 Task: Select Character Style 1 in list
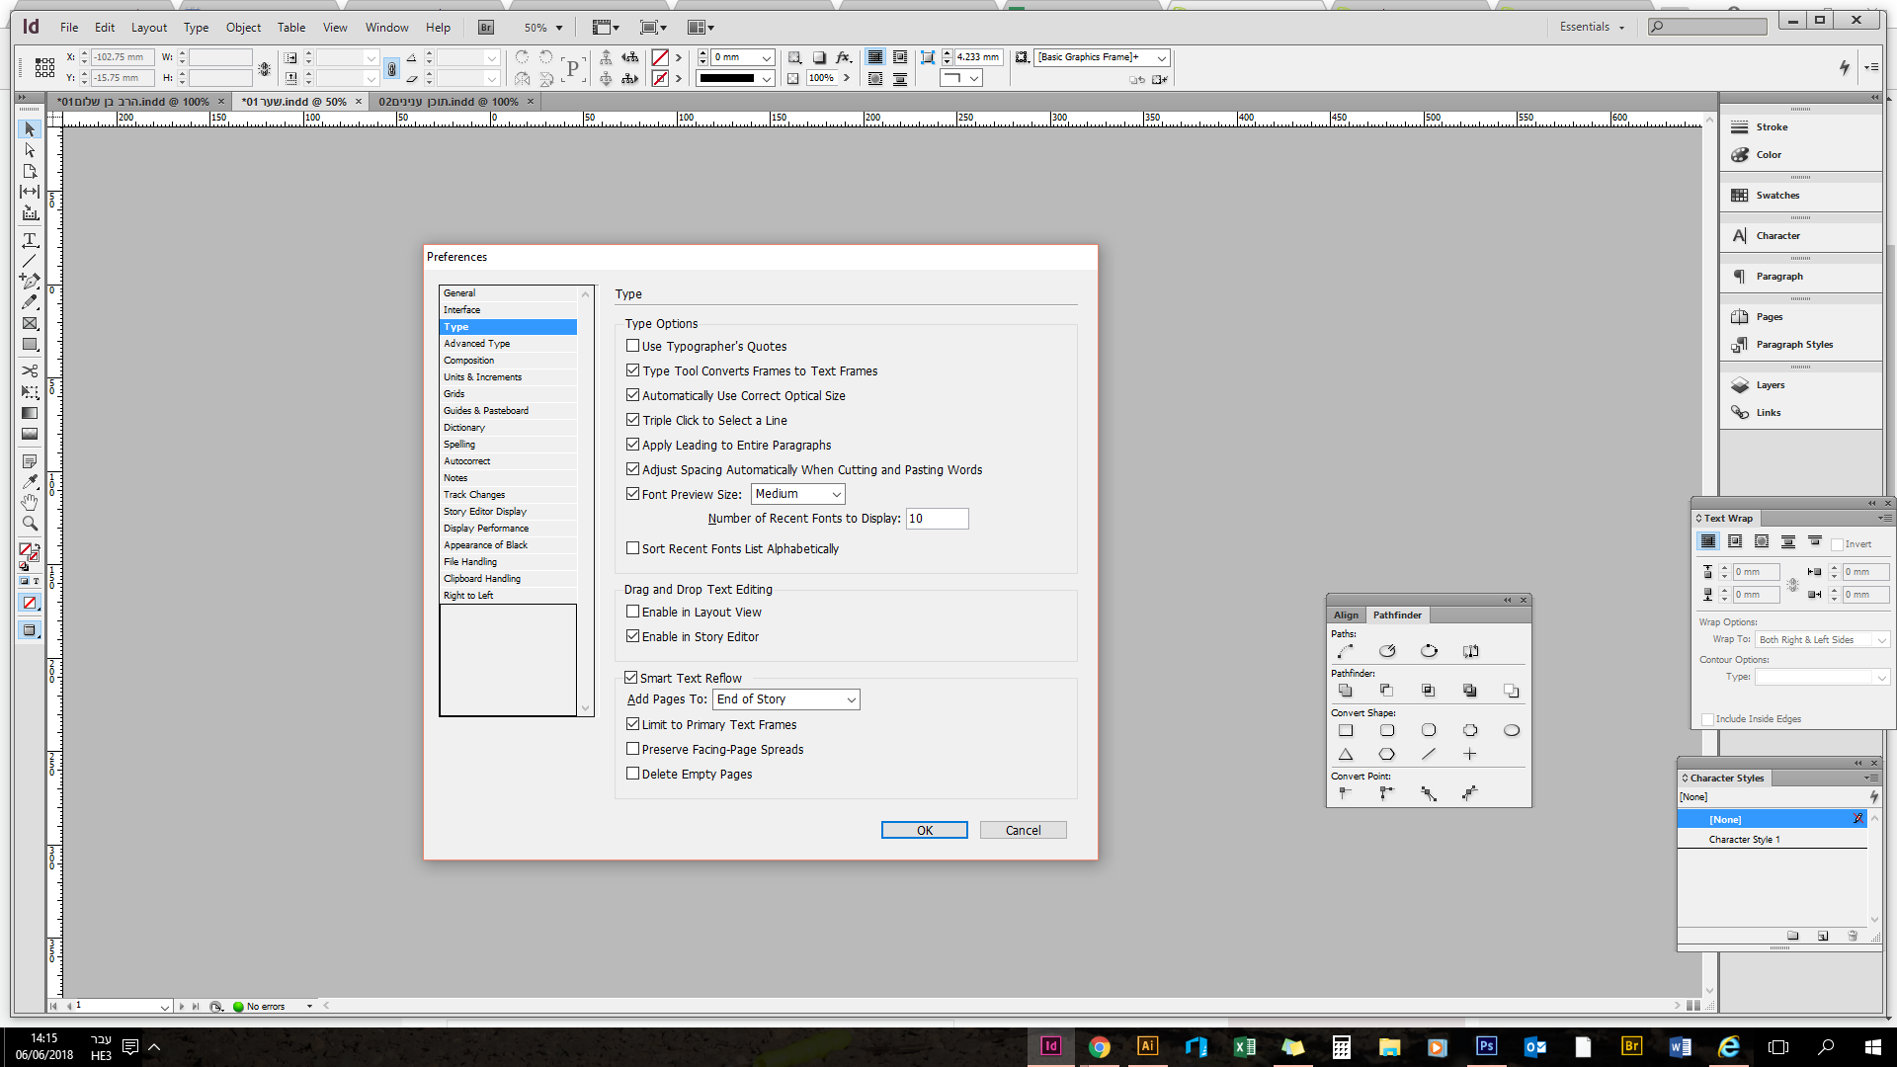click(x=1773, y=839)
